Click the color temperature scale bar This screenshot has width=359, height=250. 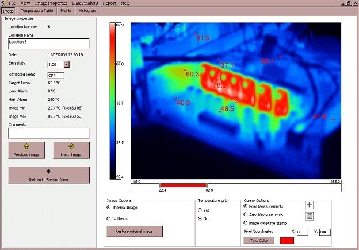pos(112,101)
